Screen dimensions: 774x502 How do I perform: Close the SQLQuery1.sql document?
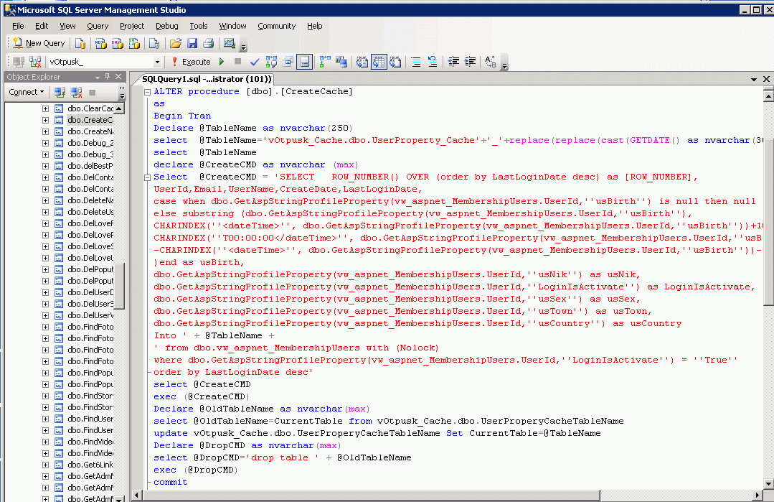tap(766, 79)
